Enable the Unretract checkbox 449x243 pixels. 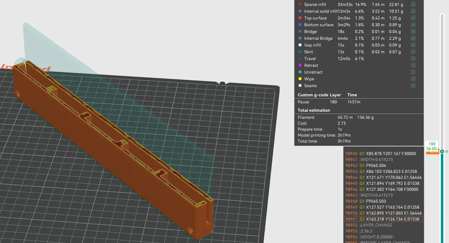click(413, 72)
